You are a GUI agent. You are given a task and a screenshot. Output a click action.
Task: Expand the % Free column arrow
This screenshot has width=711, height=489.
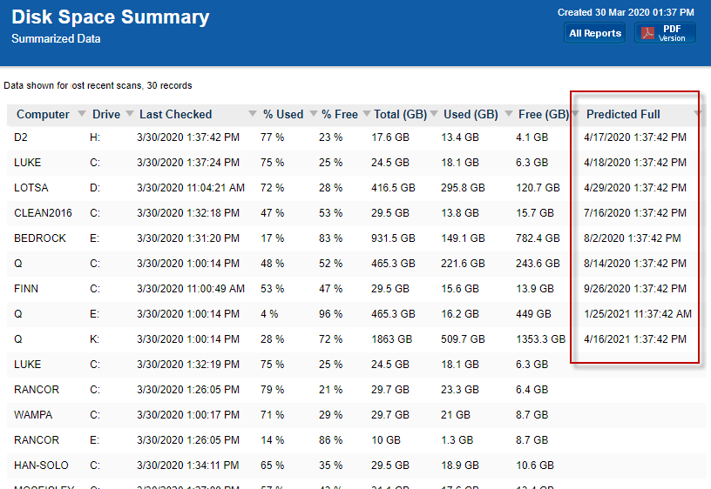pos(366,114)
